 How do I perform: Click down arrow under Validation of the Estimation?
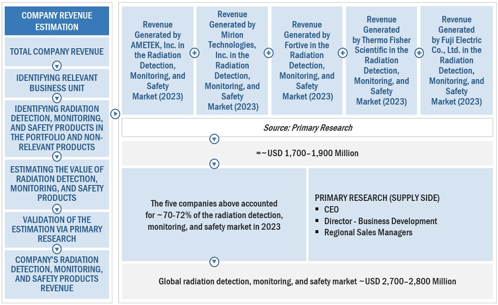pyautogui.click(x=56, y=249)
